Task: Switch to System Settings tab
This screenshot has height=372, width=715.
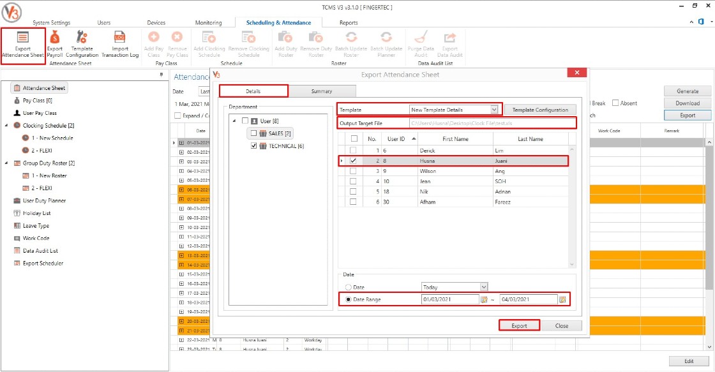Action: click(x=52, y=22)
